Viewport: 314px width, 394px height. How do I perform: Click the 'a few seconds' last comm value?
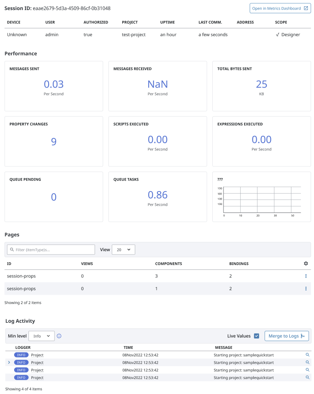point(213,35)
